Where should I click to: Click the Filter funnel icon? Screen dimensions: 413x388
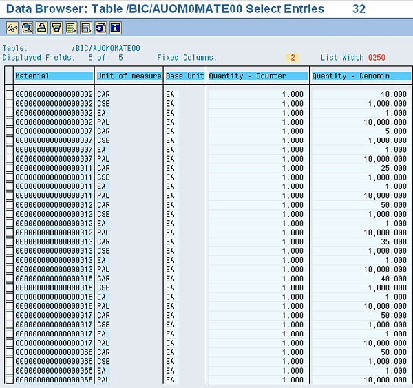click(x=56, y=28)
